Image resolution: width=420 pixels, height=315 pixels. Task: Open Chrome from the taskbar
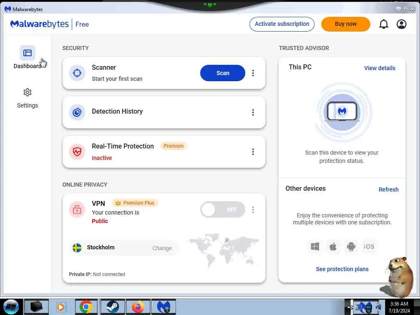(x=86, y=307)
